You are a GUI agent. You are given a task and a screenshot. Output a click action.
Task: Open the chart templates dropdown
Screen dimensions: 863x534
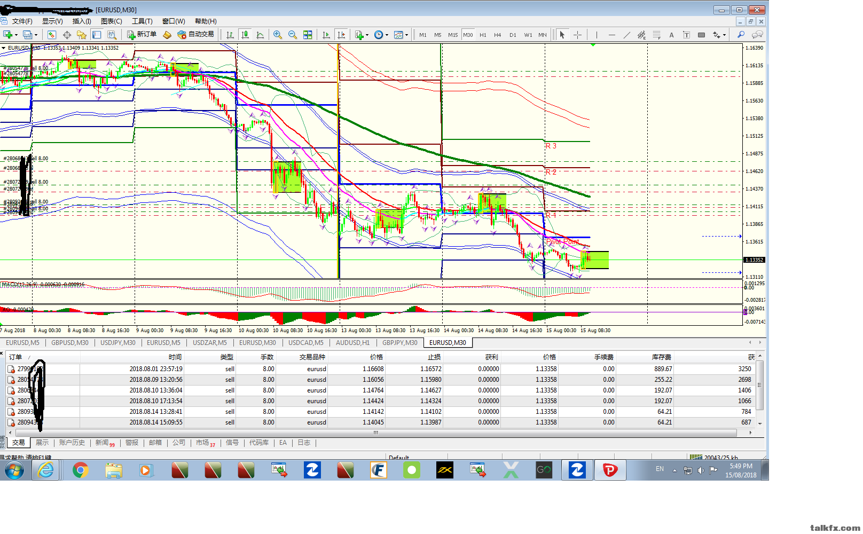click(x=401, y=35)
